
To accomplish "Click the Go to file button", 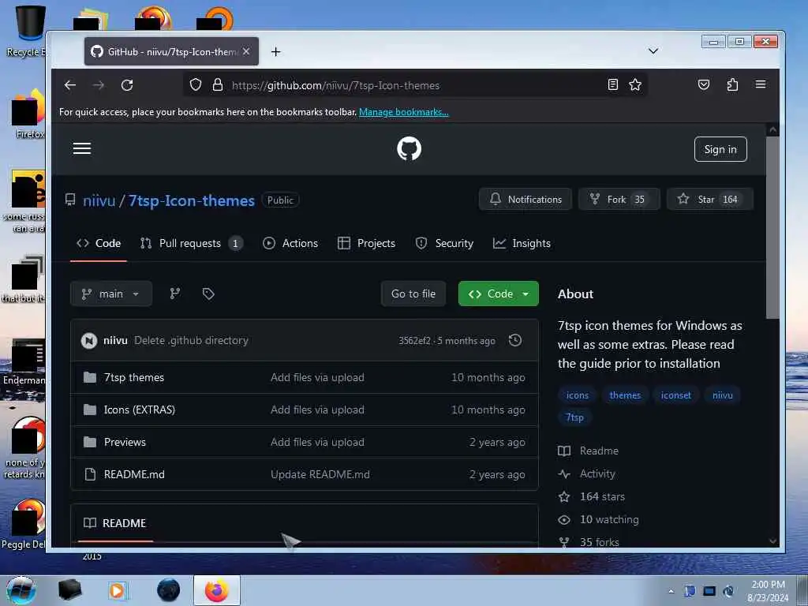I will coord(413,294).
